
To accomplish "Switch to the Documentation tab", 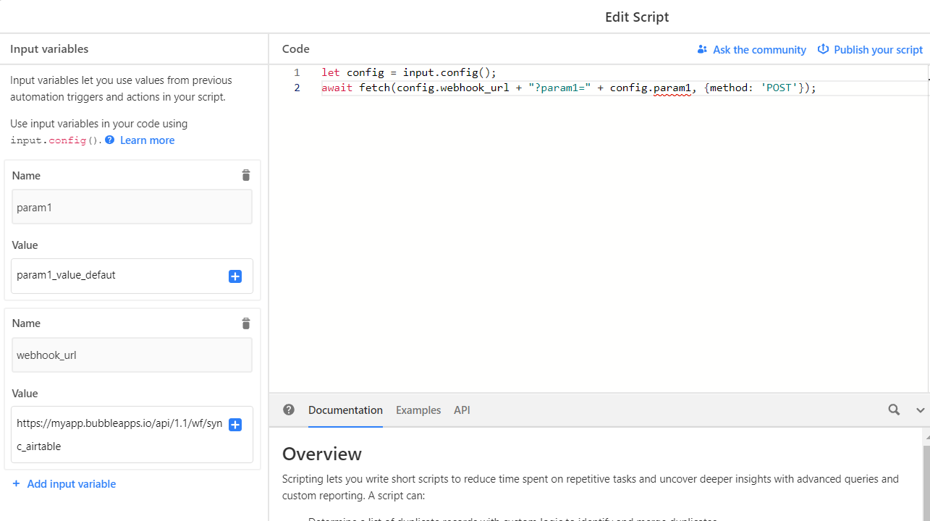I will [x=345, y=410].
